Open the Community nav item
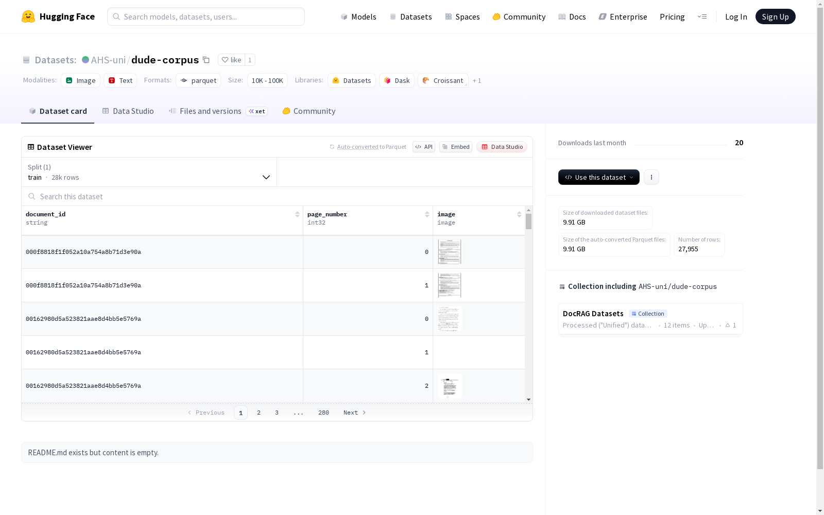 [x=519, y=16]
